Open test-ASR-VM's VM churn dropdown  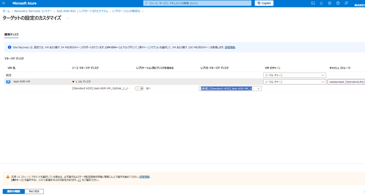[295, 82]
